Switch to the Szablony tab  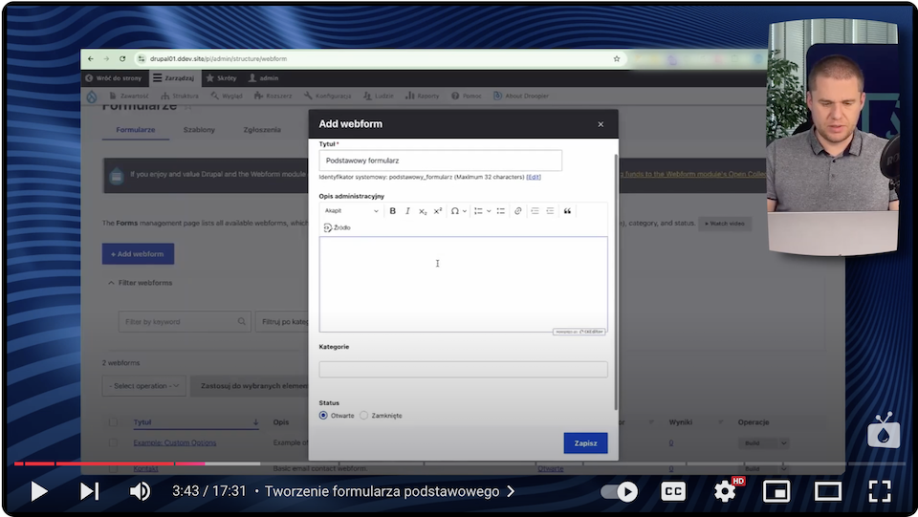click(x=199, y=130)
